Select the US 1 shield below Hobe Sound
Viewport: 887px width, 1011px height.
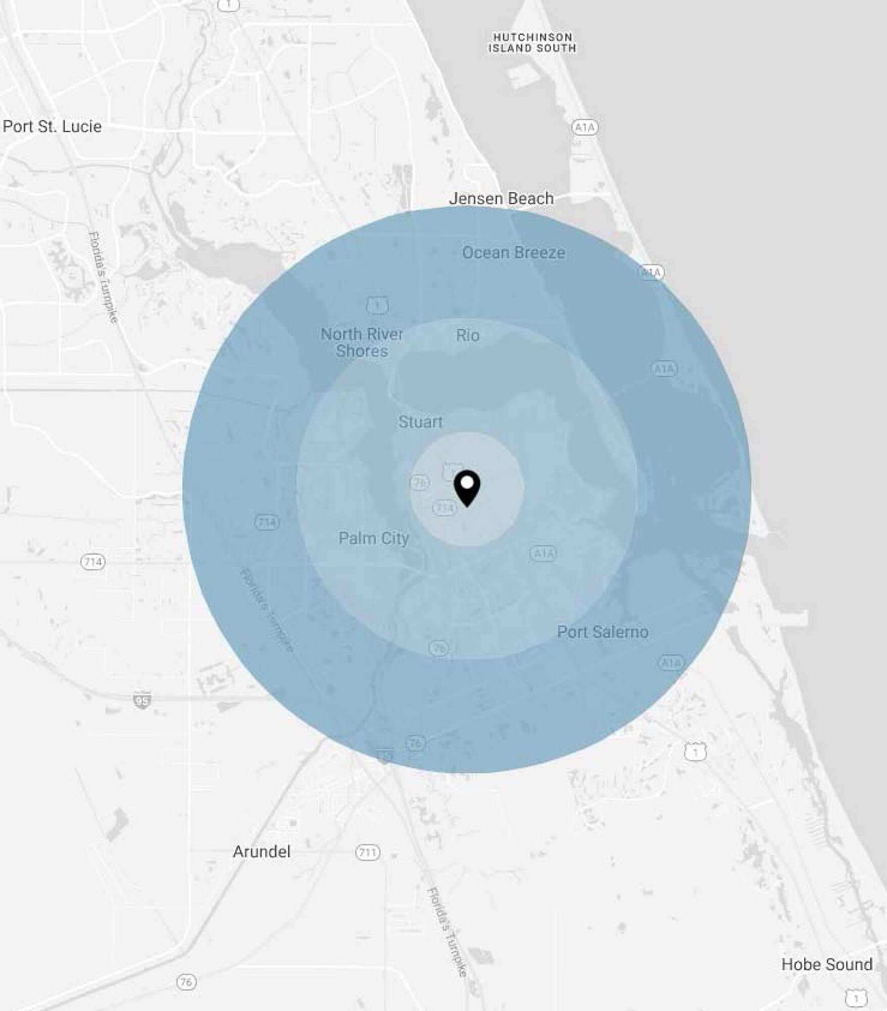pyautogui.click(x=856, y=998)
